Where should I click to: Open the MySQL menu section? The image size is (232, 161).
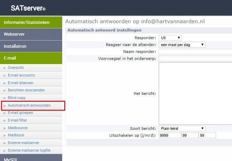31,158
